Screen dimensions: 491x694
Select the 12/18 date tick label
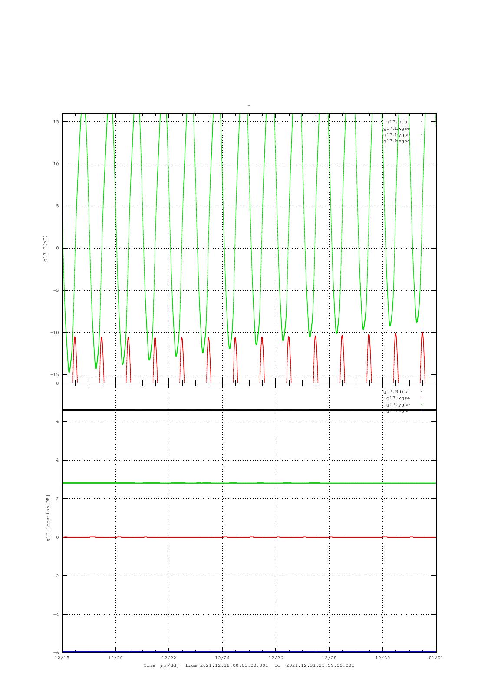pyautogui.click(x=62, y=658)
